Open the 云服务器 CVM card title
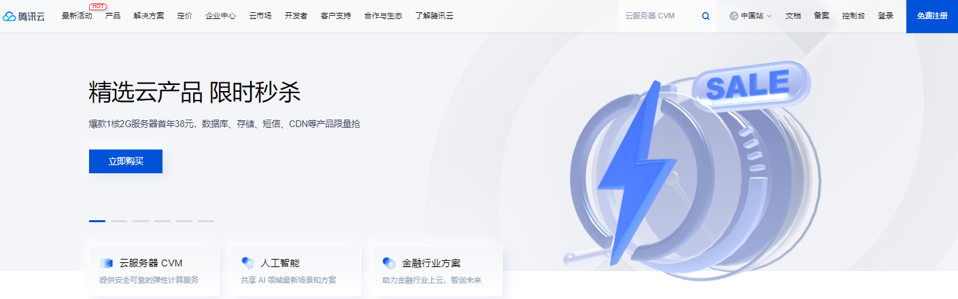 click(x=151, y=263)
